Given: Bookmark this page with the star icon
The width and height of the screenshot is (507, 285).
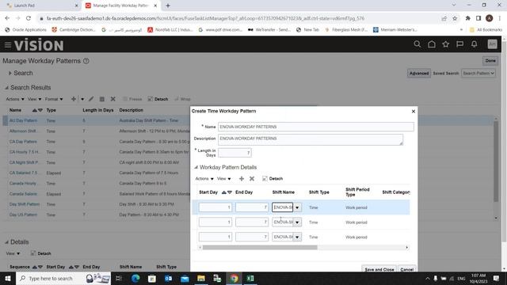Looking at the screenshot, I should (x=455, y=18).
